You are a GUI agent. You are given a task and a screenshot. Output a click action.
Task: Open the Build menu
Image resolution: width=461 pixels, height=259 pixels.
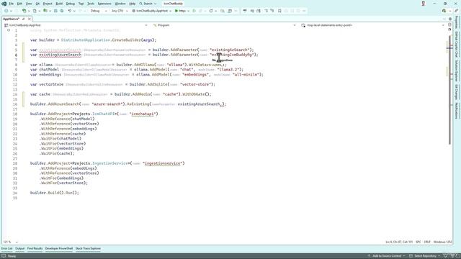[59, 4]
